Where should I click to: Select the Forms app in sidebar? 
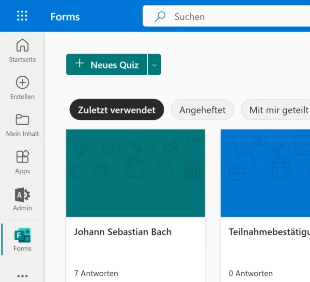pos(22,240)
